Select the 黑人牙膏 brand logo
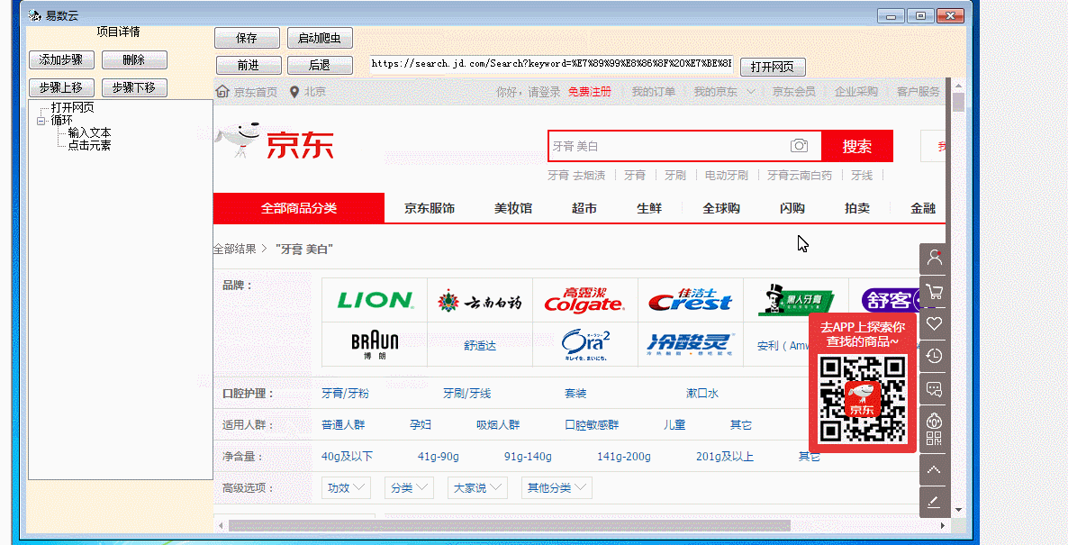The image size is (1068, 545). (x=795, y=301)
